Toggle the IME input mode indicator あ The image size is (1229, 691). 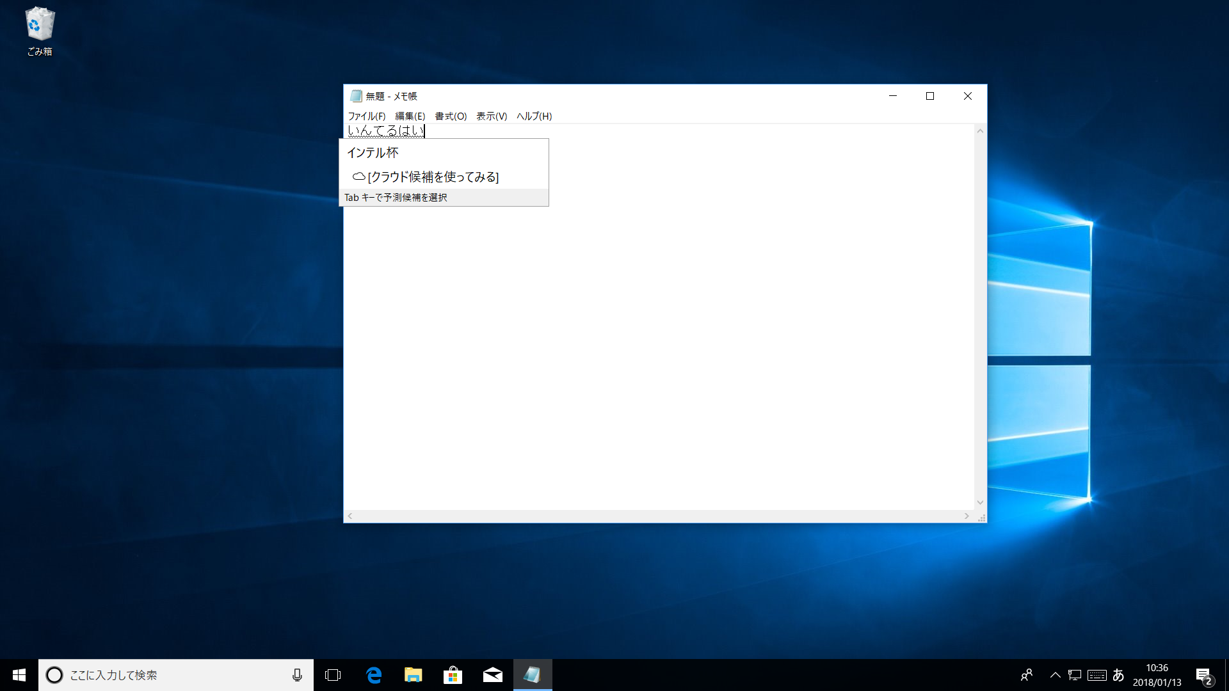coord(1118,675)
